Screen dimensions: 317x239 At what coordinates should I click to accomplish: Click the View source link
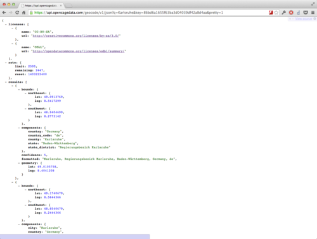point(303,19)
